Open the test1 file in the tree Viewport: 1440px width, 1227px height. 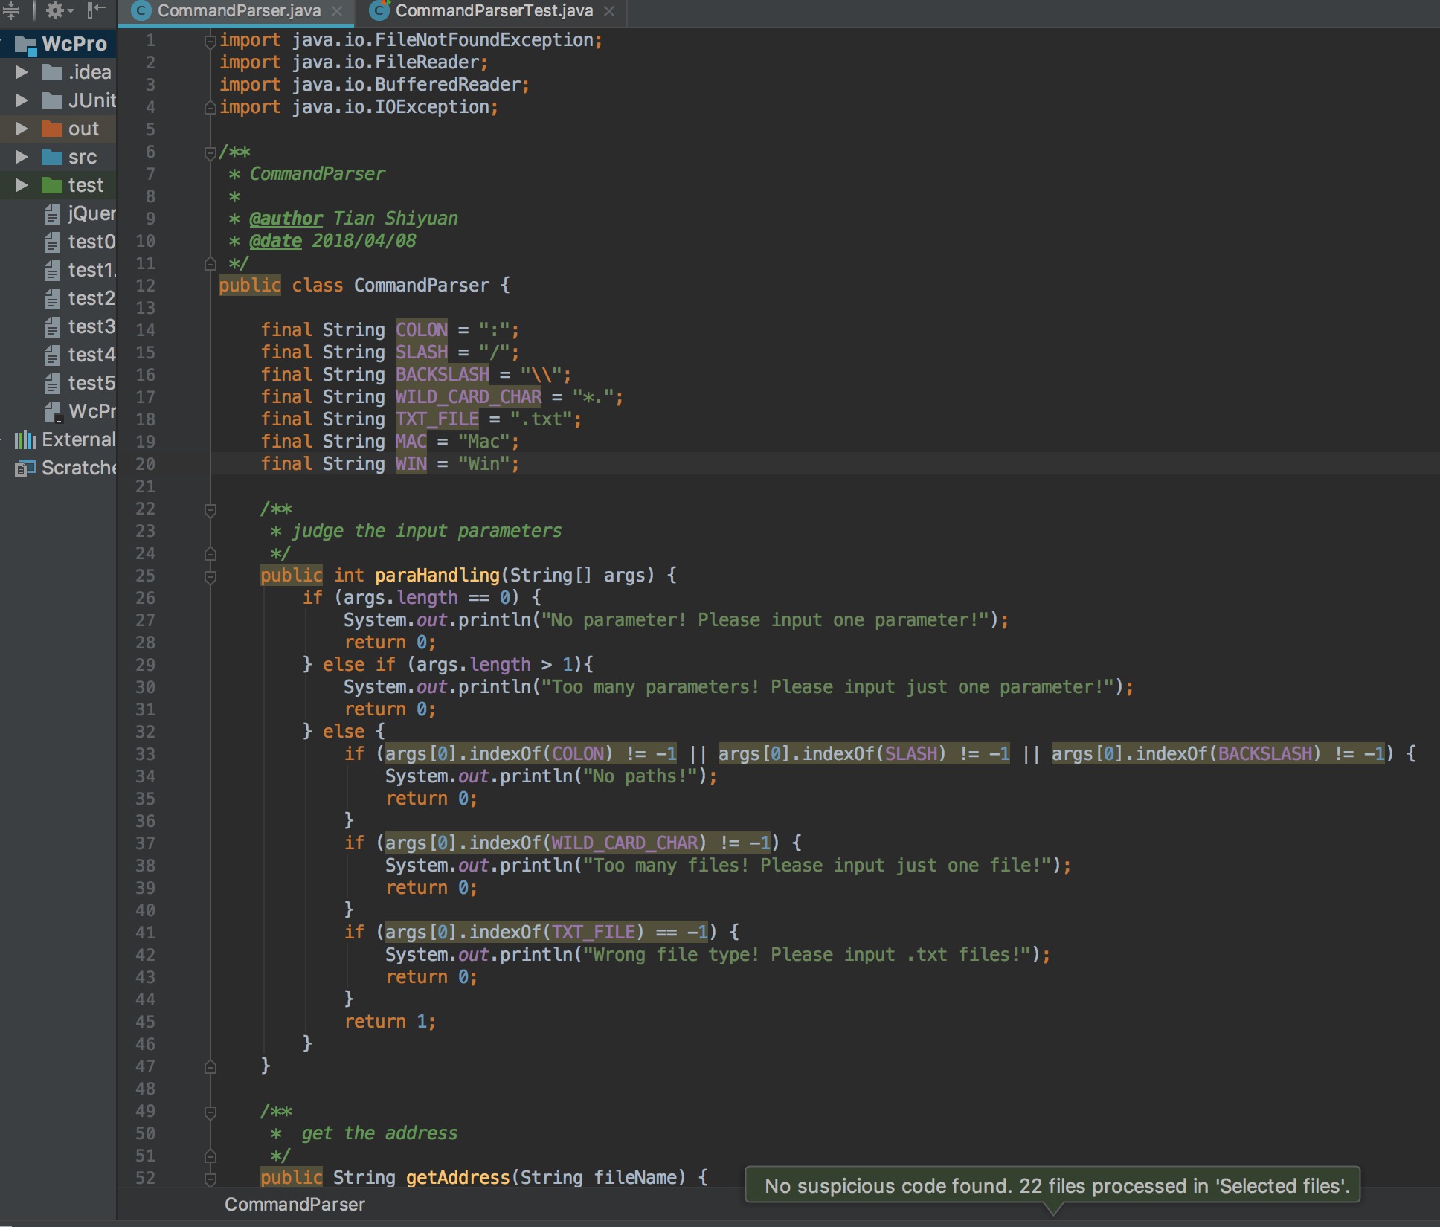(x=80, y=270)
